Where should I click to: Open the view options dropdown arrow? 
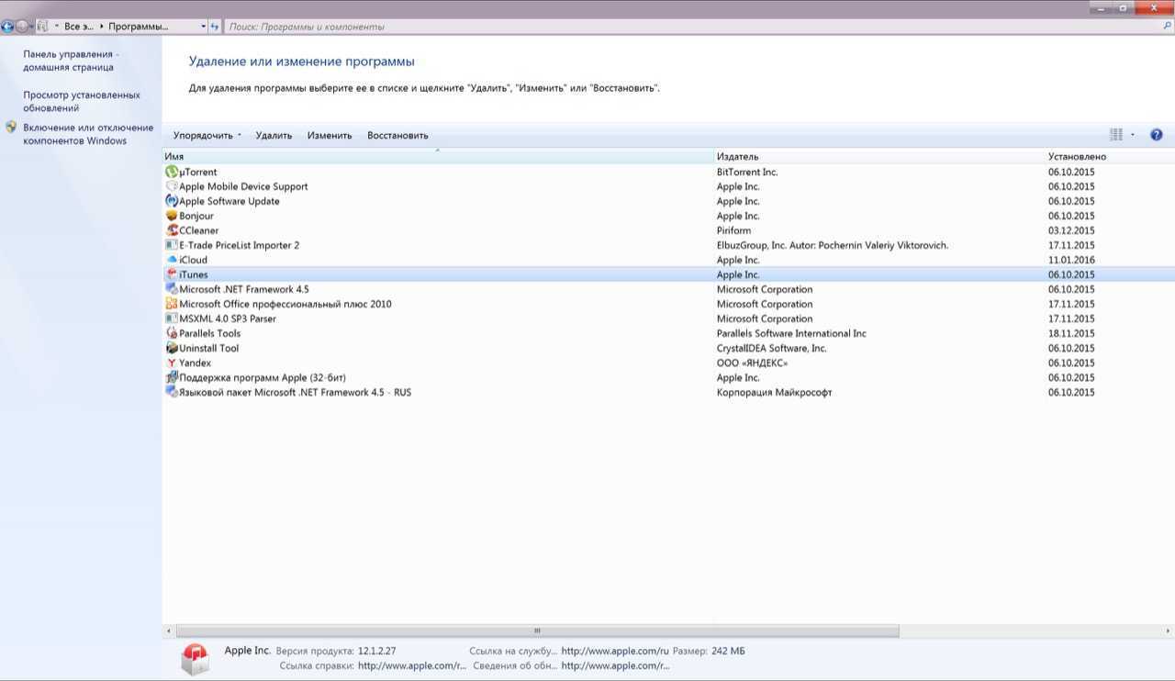pyautogui.click(x=1133, y=135)
